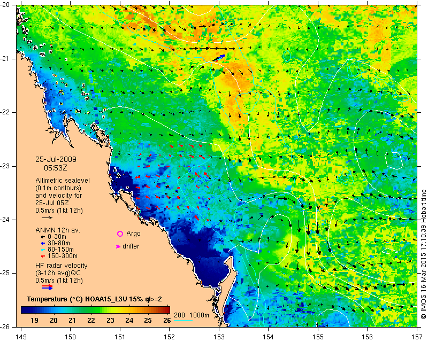The image size is (428, 342).
Task: Click the longitude axis label 150
Action: coord(71,337)
